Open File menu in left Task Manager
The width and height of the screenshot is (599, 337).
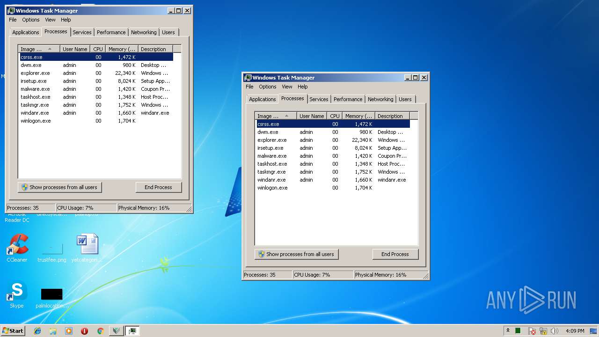click(13, 20)
